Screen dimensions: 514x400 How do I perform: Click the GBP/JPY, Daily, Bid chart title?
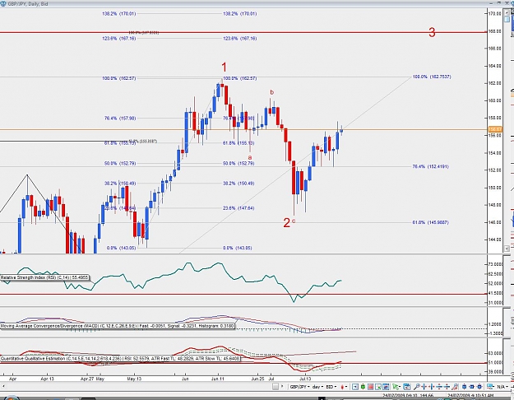pyautogui.click(x=28, y=4)
